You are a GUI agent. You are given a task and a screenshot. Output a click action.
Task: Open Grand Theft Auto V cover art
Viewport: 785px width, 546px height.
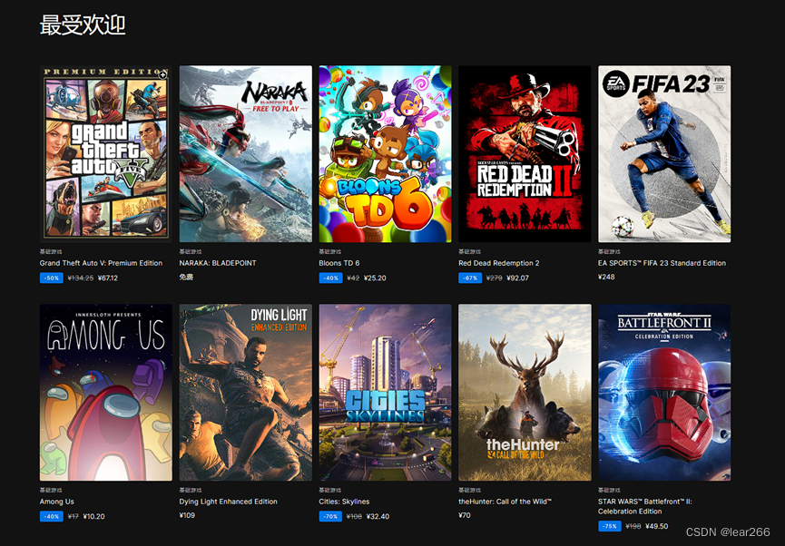tap(105, 153)
